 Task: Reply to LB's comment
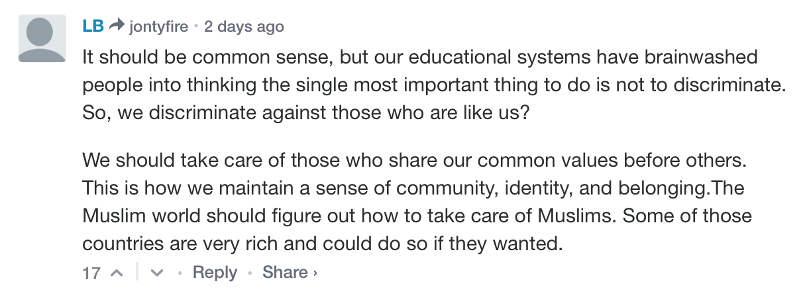coord(215,273)
